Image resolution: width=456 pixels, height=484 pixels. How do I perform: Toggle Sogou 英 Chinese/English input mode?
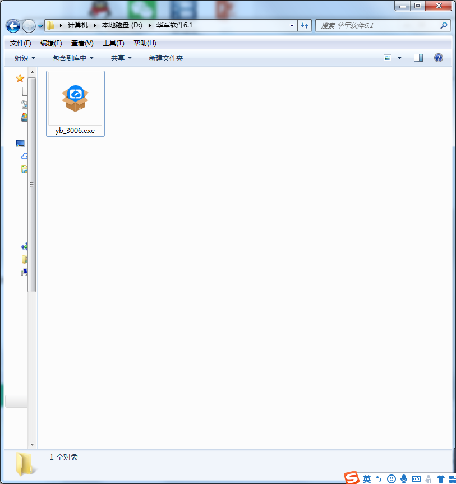point(366,479)
